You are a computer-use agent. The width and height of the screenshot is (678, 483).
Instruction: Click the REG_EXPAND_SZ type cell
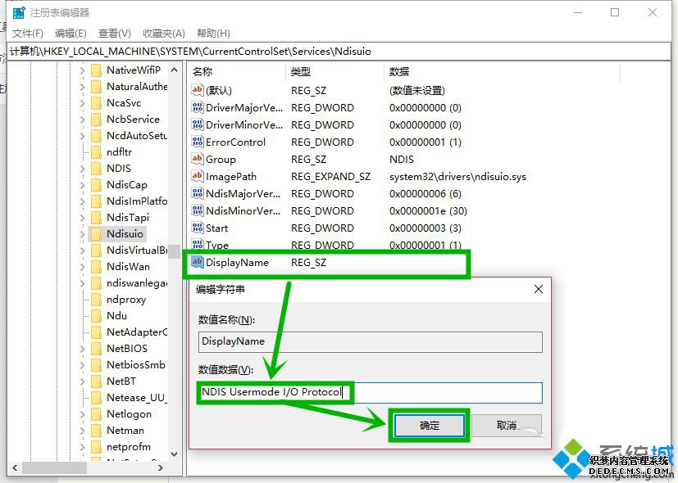point(330,177)
